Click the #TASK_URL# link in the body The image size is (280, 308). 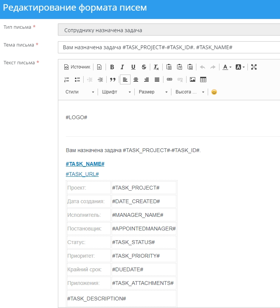click(x=82, y=174)
